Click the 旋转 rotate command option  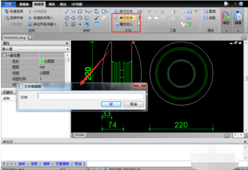tap(22, 164)
